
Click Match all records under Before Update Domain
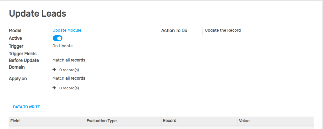click(x=69, y=60)
